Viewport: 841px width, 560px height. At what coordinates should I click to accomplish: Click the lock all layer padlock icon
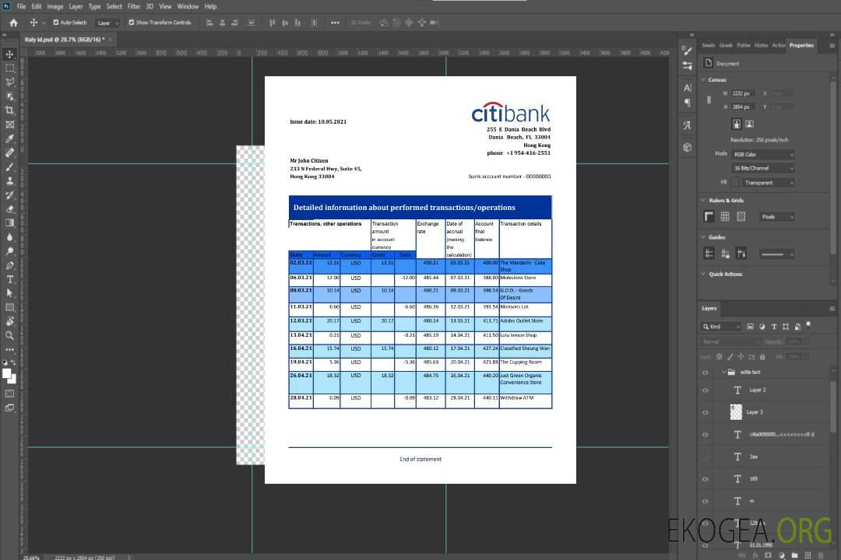tap(762, 356)
